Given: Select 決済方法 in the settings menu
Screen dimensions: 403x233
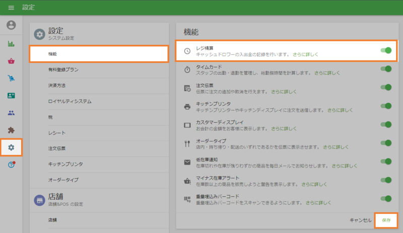Looking at the screenshot, I should point(56,85).
